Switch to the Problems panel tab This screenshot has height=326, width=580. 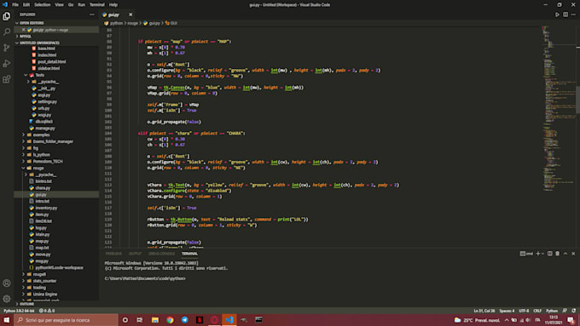click(113, 254)
